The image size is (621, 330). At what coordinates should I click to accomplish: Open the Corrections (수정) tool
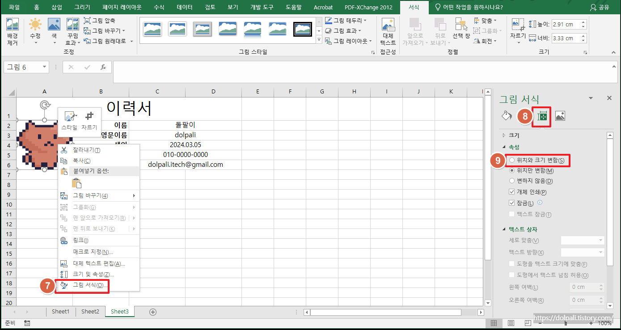tap(35, 31)
